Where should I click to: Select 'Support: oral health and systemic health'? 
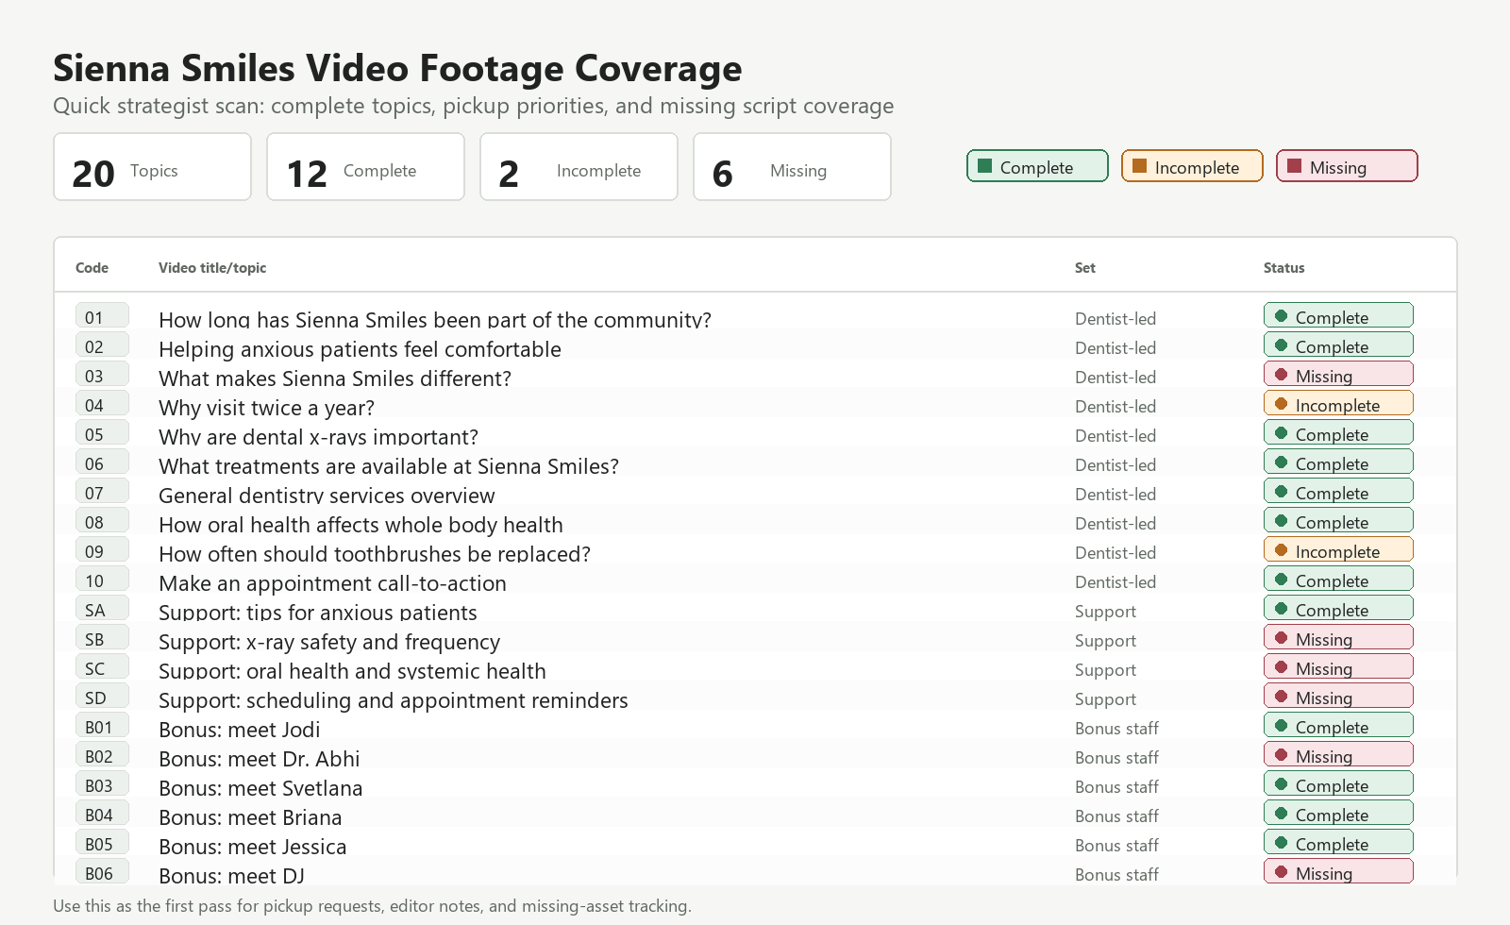tap(352, 671)
